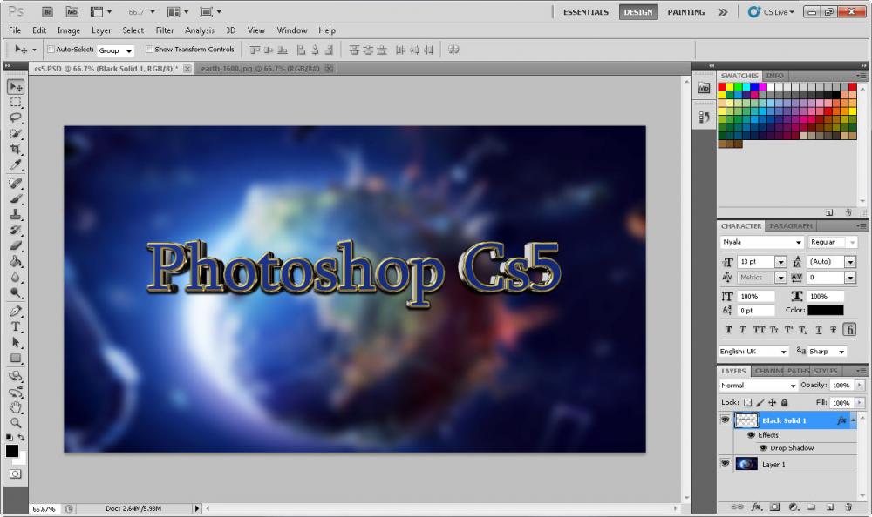Toggle Faux Bold in Character panel

click(x=728, y=330)
